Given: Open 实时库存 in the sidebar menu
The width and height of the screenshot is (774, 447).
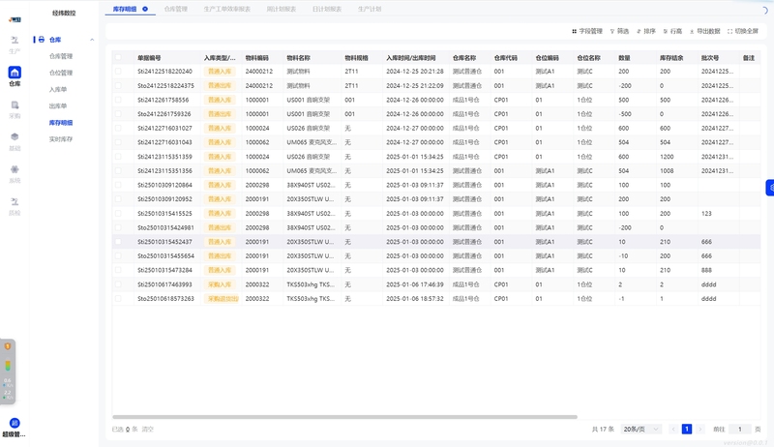Looking at the screenshot, I should (61, 139).
